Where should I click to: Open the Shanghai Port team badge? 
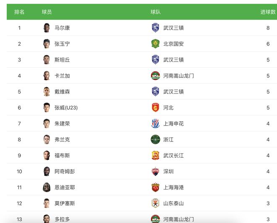pos(155,187)
